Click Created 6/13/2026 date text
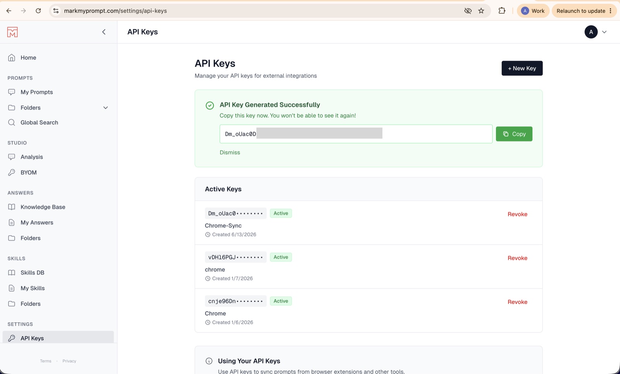Image resolution: width=620 pixels, height=374 pixels. click(234, 234)
